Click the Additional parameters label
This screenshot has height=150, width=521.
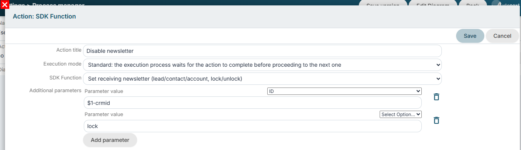(55, 91)
